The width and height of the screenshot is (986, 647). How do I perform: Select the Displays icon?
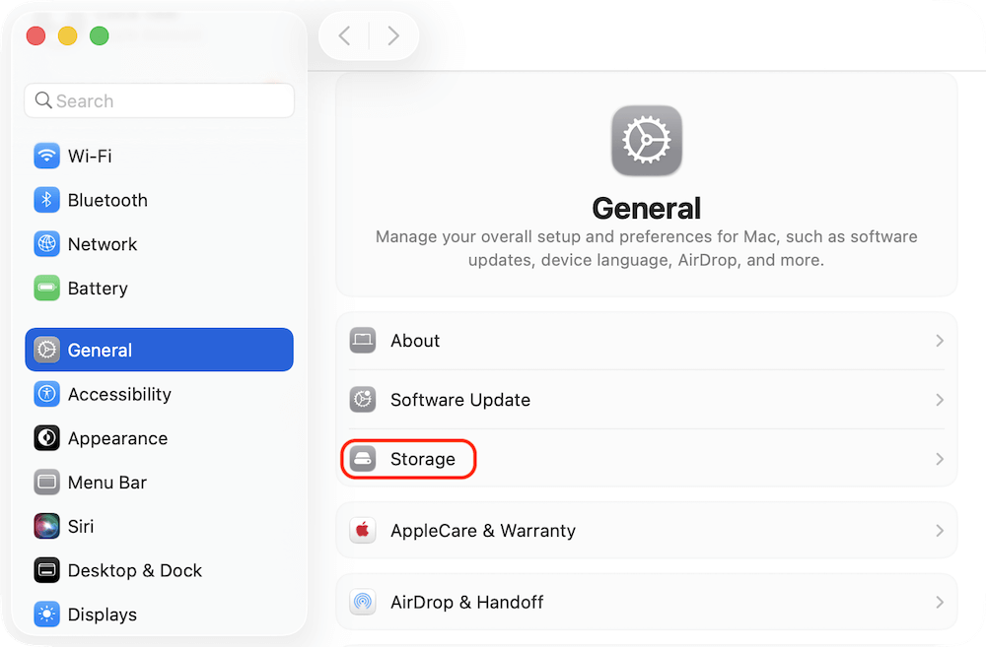[46, 615]
